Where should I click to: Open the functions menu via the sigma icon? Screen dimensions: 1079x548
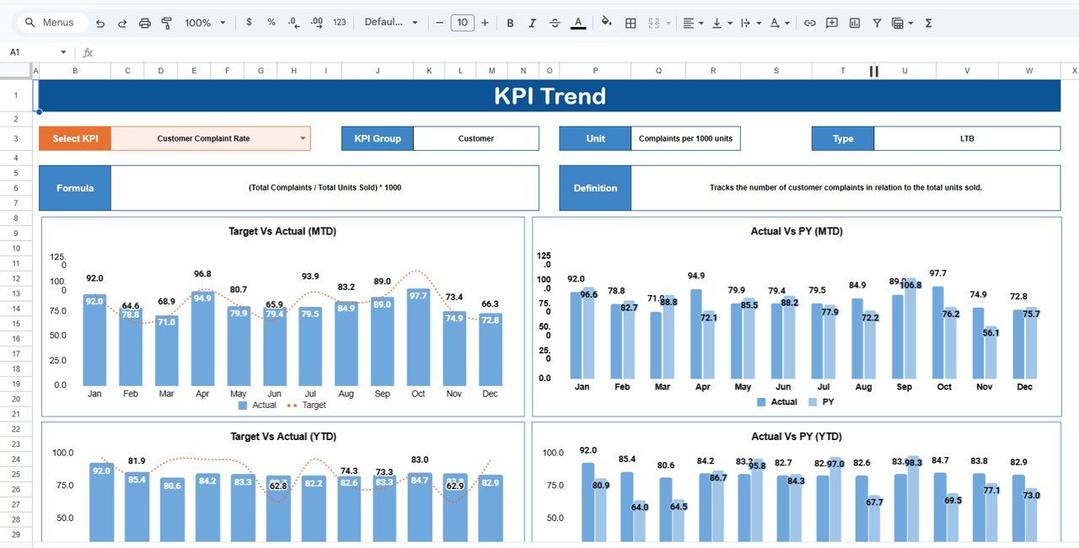click(927, 23)
